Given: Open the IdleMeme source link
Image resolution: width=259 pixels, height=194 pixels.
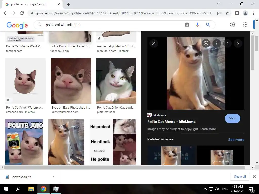Looking at the screenshot, I should tap(157, 115).
